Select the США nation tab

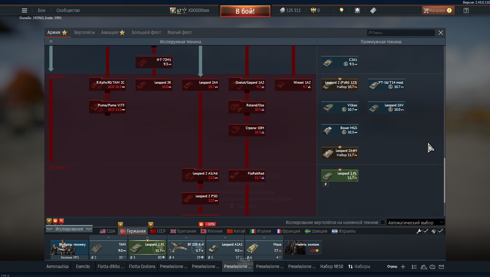coord(107,231)
